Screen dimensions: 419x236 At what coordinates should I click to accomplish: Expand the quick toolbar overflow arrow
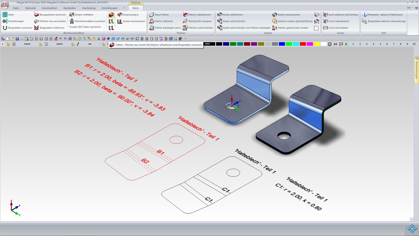tap(185, 39)
